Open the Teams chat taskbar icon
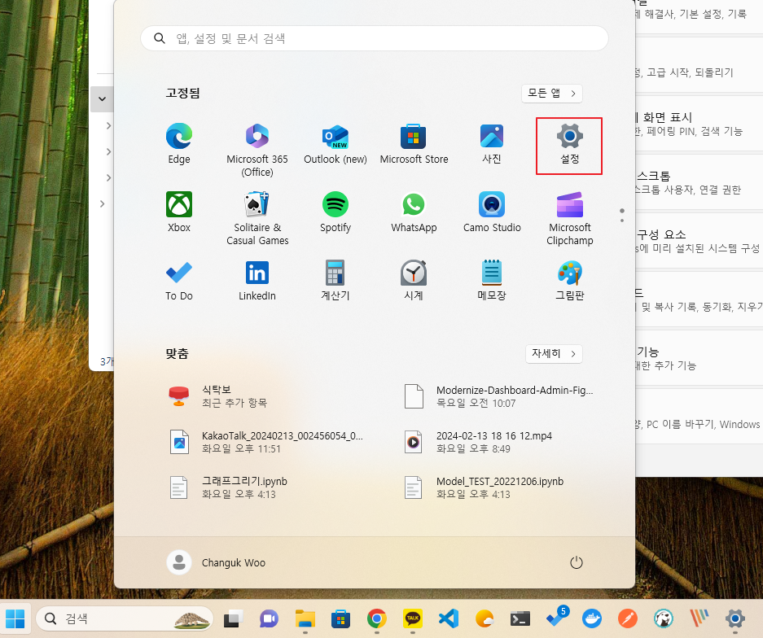The height and width of the screenshot is (638, 763). [269, 618]
